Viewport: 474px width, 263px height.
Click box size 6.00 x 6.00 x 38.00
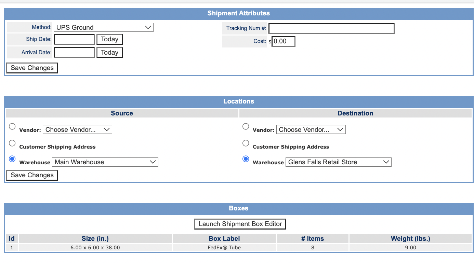(x=95, y=248)
